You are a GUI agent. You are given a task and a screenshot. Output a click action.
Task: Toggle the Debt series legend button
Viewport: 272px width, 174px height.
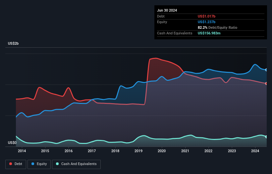tap(16, 164)
